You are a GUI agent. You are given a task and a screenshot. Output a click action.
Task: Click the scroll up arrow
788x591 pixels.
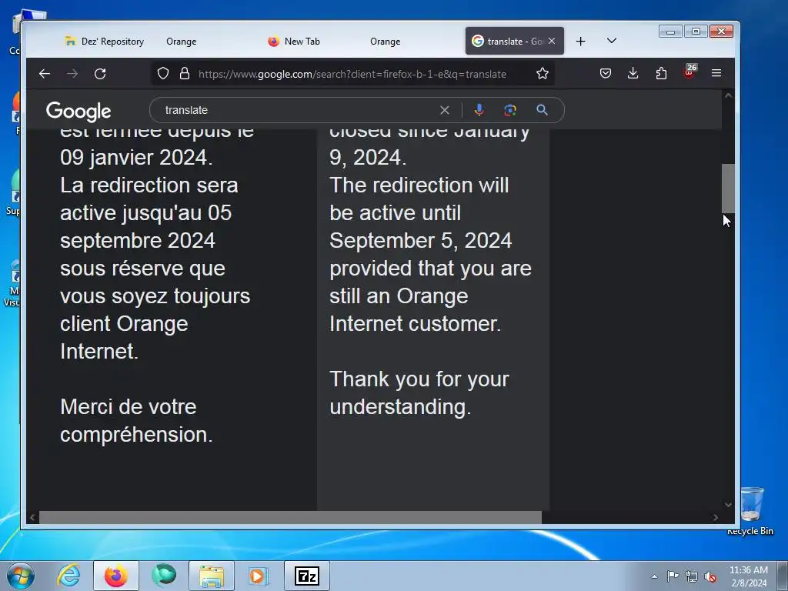pos(728,95)
